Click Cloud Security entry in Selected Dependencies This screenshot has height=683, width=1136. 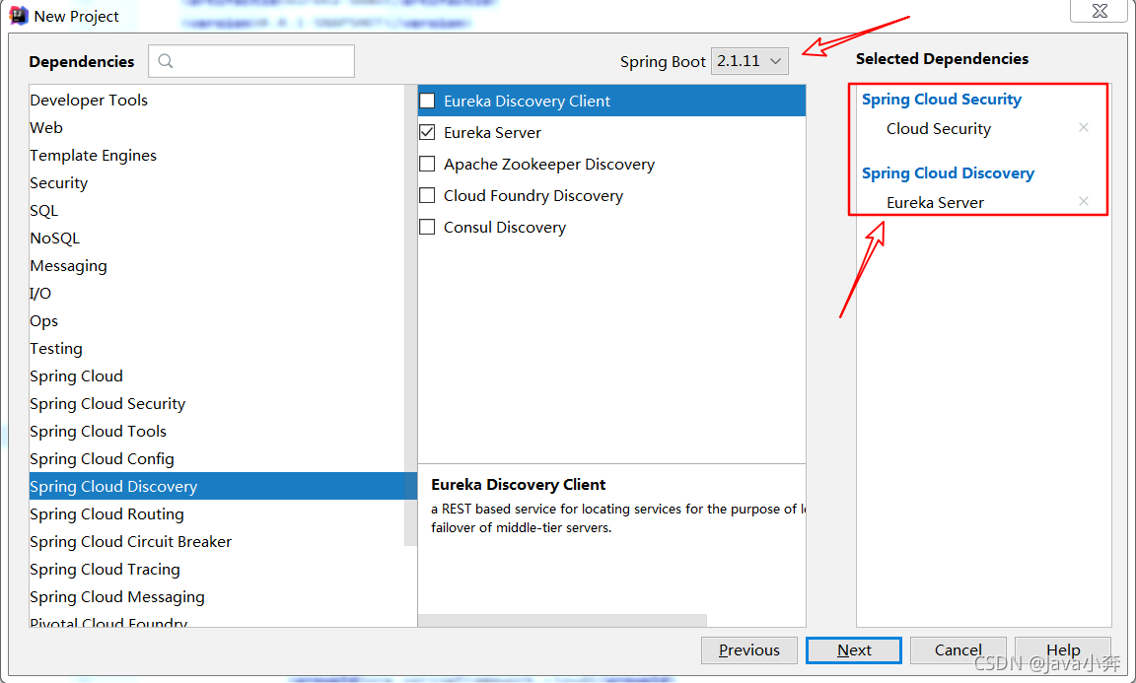point(938,129)
